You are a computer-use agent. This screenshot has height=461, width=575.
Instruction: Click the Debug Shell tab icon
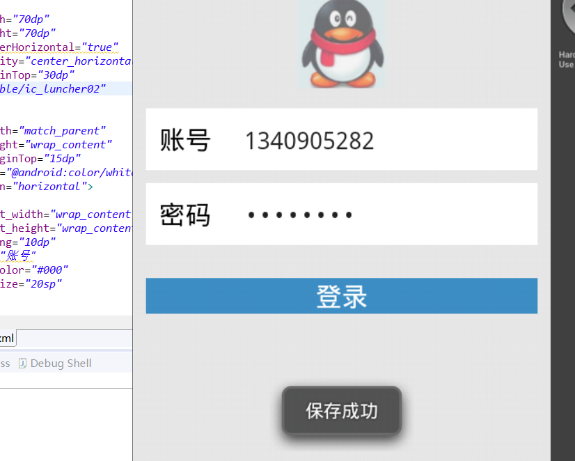[22, 363]
